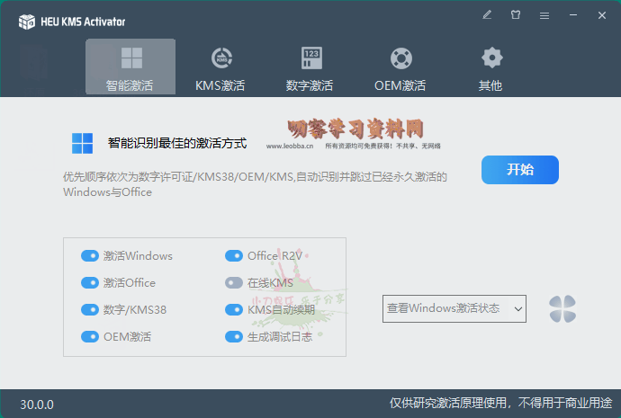Select the OEM激活 lifebuoy icon
Screen dimensions: 621x418
pyautogui.click(x=400, y=58)
